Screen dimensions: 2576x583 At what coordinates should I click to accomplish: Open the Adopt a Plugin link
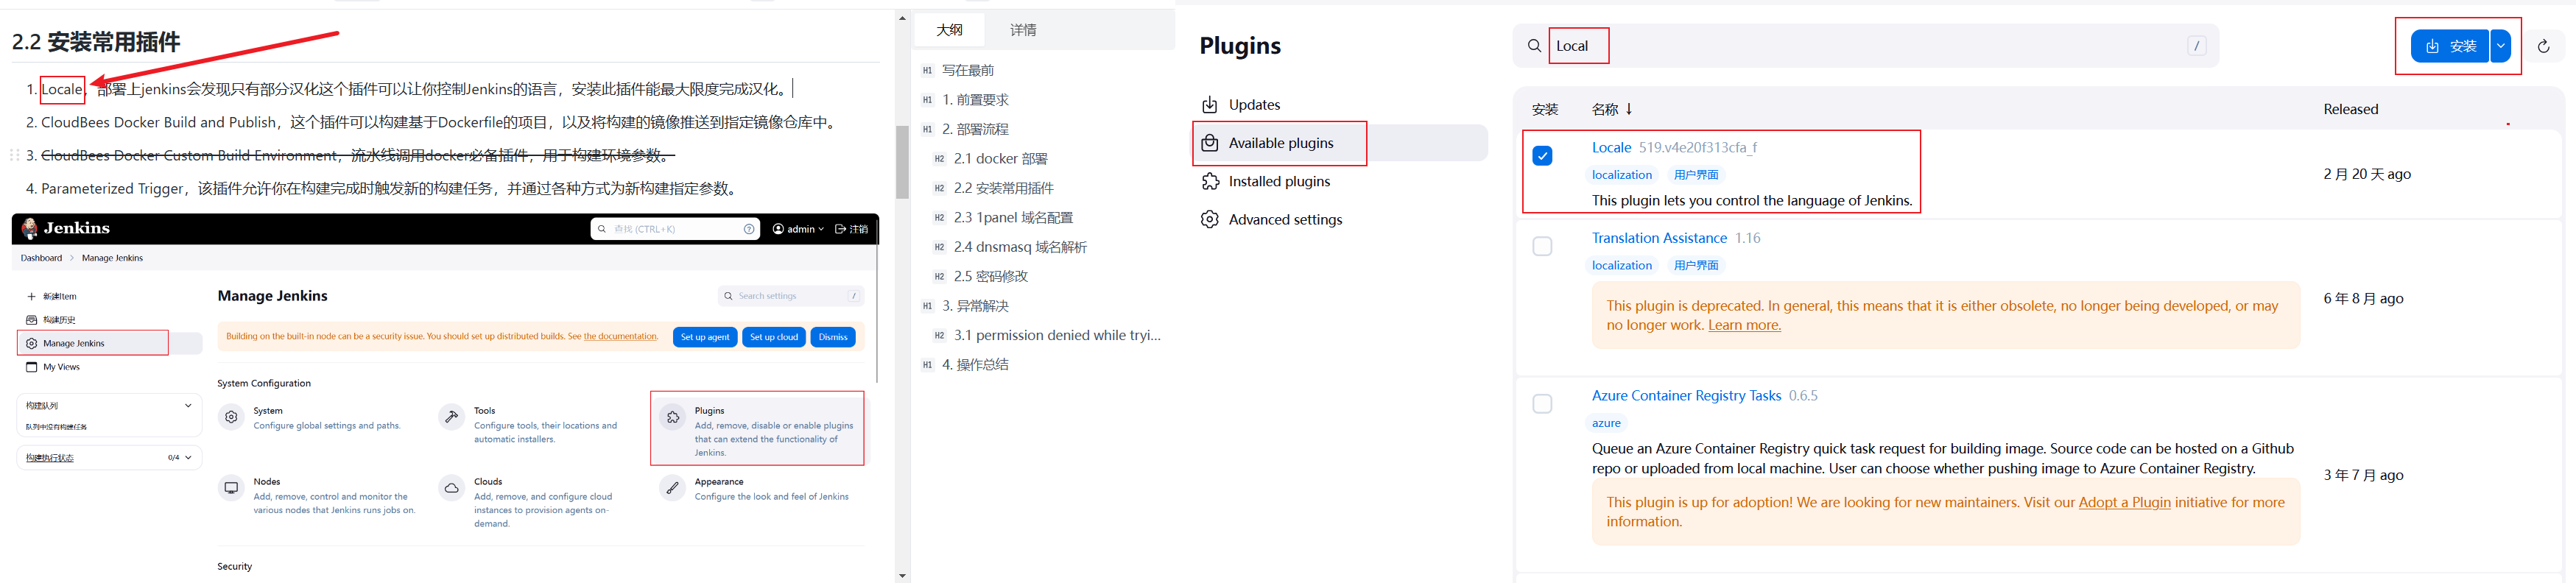coord(2124,502)
